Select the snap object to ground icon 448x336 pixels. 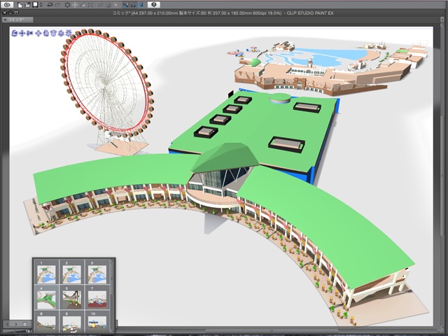click(x=68, y=33)
